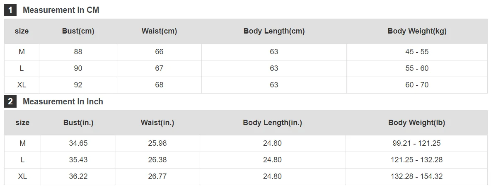Image resolution: width=491 pixels, height=188 pixels.
Task: Click the Waist(in.) column header
Action: click(157, 123)
